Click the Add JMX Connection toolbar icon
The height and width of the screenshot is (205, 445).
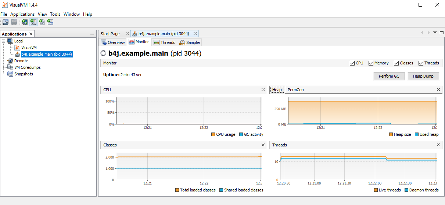tap(33, 22)
